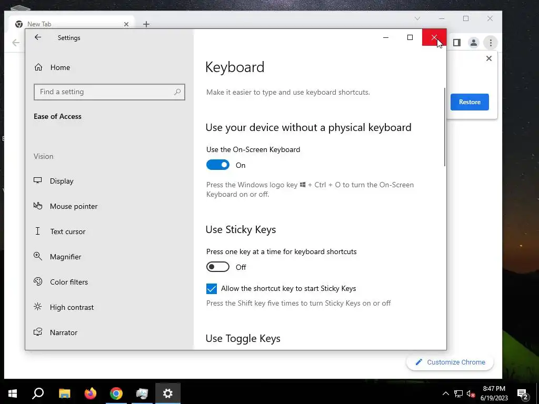Maximize the Settings window
The height and width of the screenshot is (404, 539).
tap(410, 37)
